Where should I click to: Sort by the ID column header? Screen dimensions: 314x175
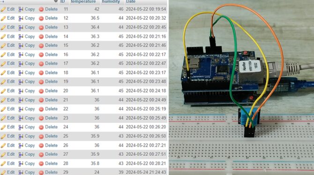(x=62, y=1)
